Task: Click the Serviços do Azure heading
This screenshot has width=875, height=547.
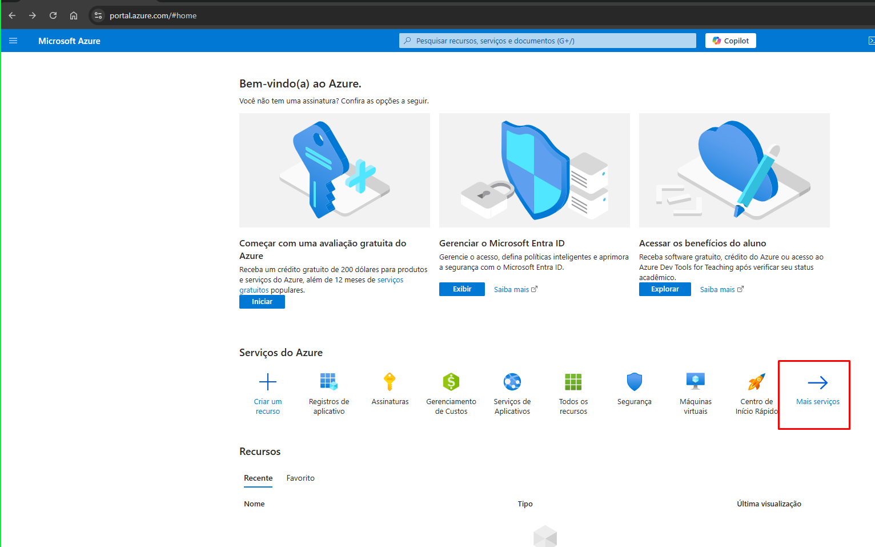Action: [281, 353]
